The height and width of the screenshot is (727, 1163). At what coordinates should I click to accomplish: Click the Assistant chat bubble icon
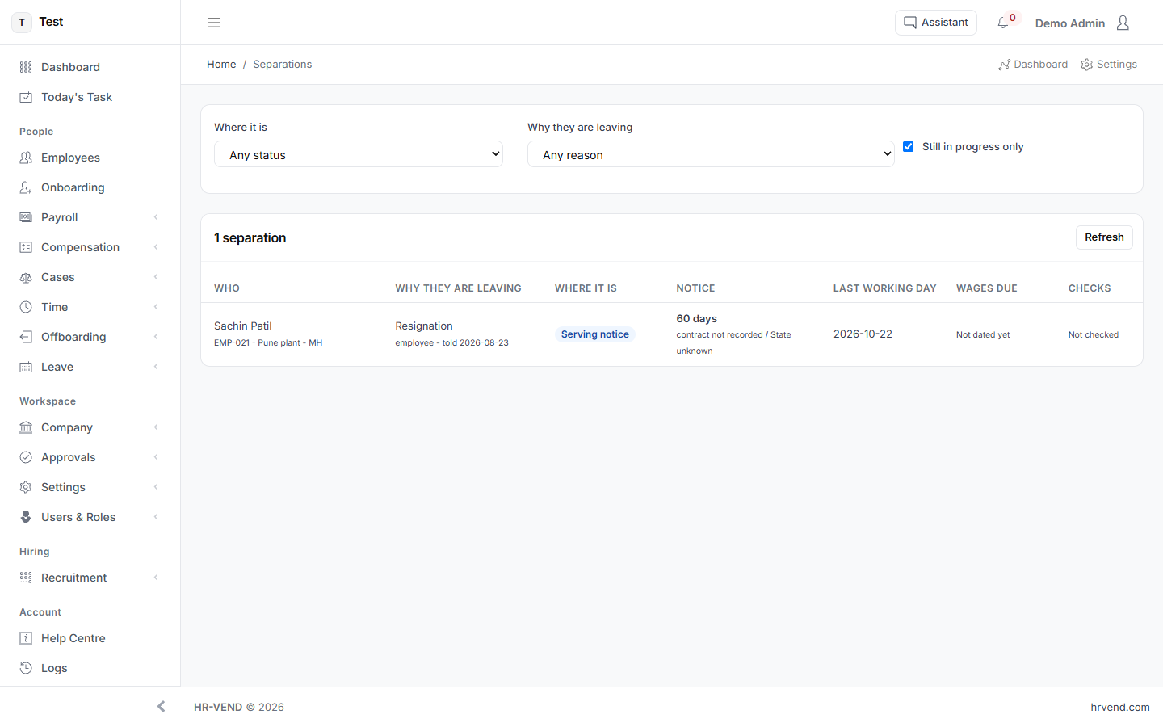click(910, 23)
